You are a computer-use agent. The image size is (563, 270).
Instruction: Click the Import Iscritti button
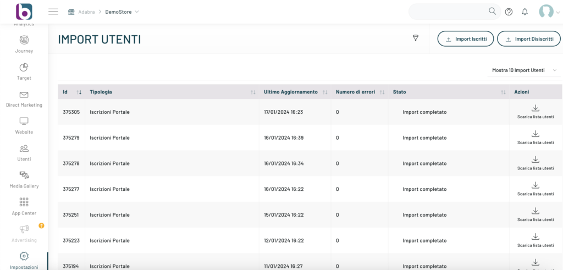[x=466, y=39]
